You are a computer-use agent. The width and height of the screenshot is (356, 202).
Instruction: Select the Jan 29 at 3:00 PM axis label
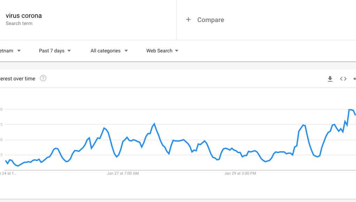pos(240,173)
